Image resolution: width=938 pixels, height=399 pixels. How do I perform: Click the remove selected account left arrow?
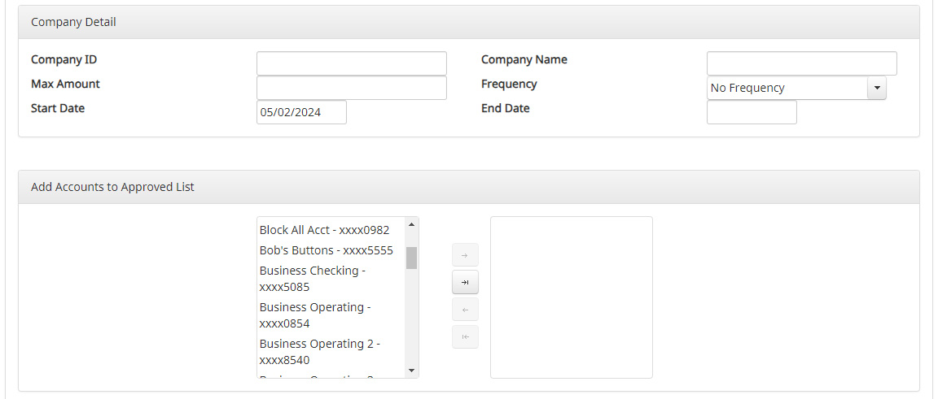465,310
